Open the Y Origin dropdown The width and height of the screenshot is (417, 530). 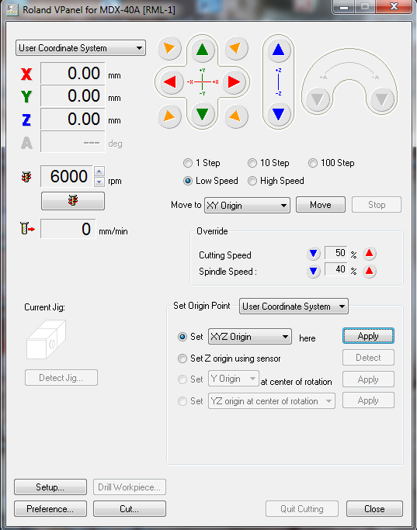pyautogui.click(x=234, y=379)
